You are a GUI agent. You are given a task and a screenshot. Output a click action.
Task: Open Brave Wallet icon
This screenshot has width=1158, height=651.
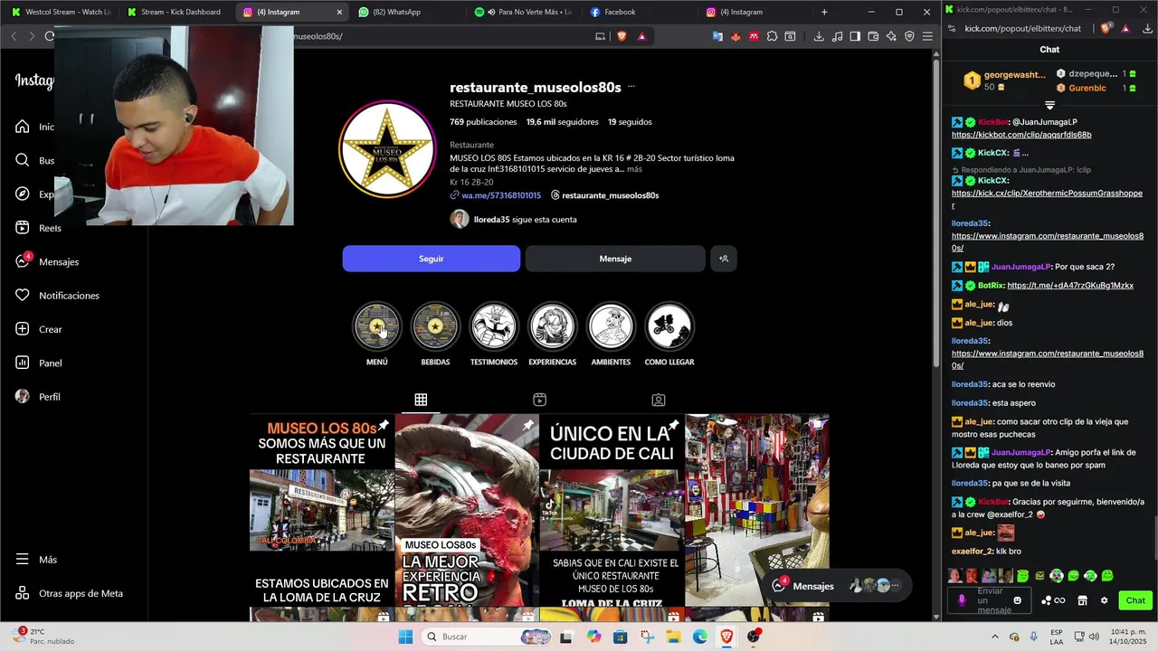pyautogui.click(x=873, y=36)
